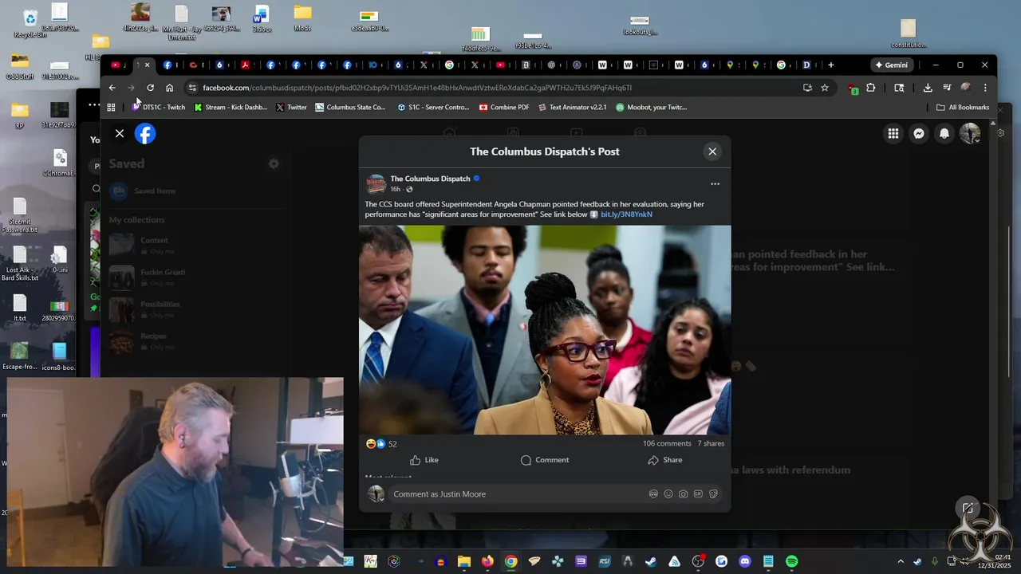The image size is (1021, 574).
Task: Add a GIF to the comment
Action: click(698, 494)
